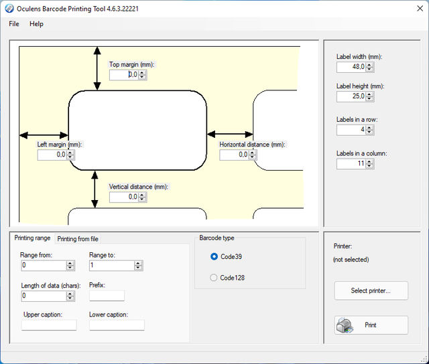Image resolution: width=429 pixels, height=364 pixels.
Task: Increase the Horizontal distance value
Action: click(x=252, y=152)
